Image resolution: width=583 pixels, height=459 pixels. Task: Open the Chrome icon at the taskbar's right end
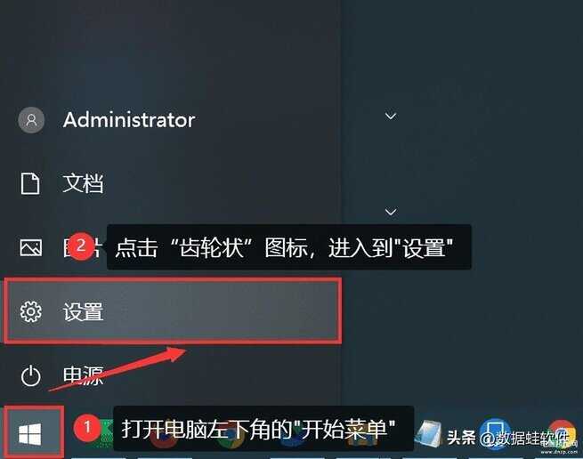(563, 433)
